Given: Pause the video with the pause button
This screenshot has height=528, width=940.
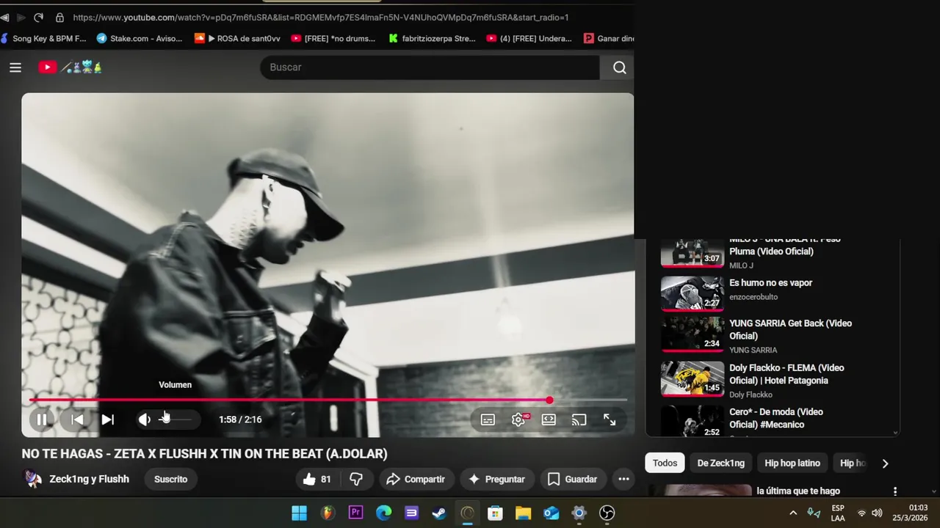Looking at the screenshot, I should click(x=42, y=419).
